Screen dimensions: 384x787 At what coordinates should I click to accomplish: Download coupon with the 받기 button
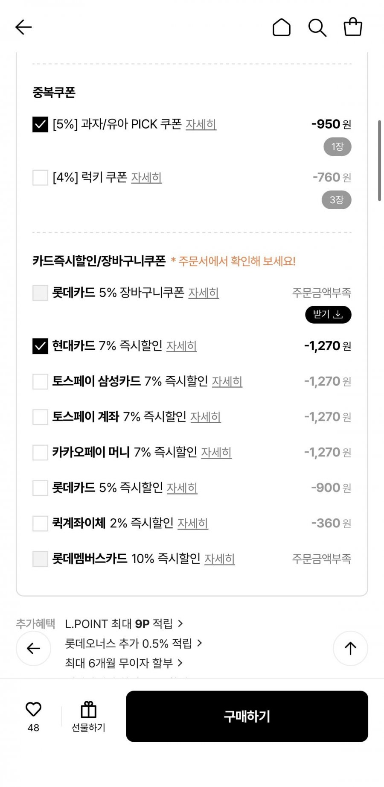pyautogui.click(x=328, y=315)
